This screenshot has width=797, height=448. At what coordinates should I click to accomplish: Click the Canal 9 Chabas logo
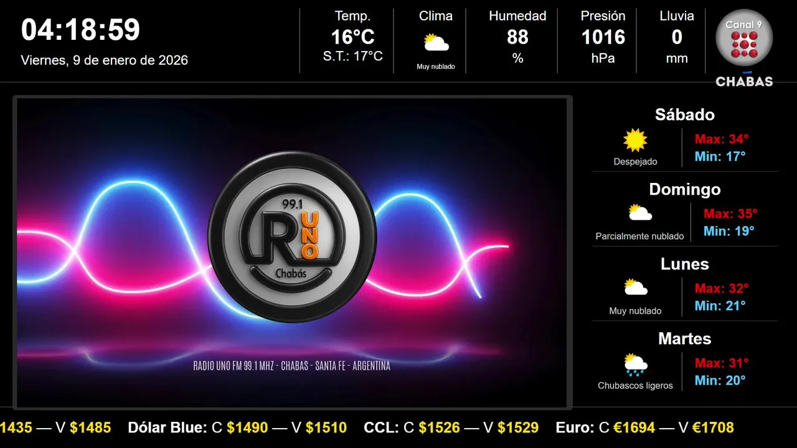744,49
